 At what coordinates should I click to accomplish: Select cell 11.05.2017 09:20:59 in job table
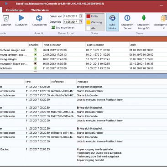point(141,68)
